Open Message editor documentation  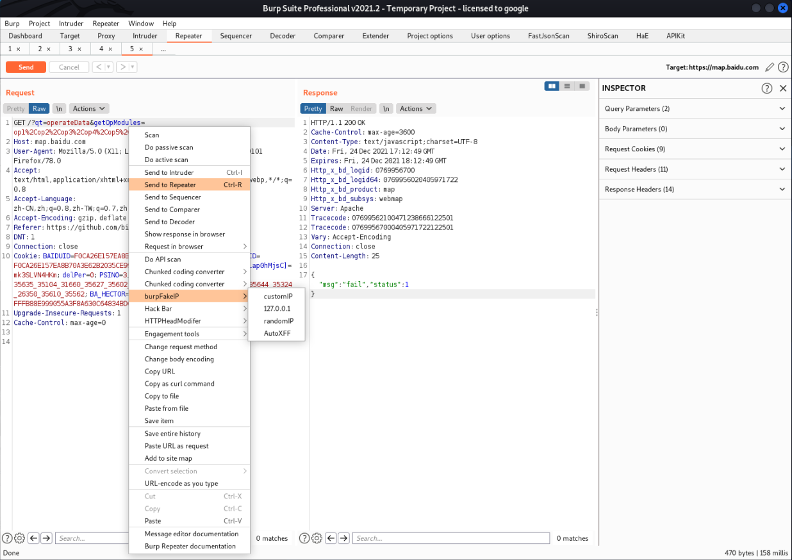[189, 534]
